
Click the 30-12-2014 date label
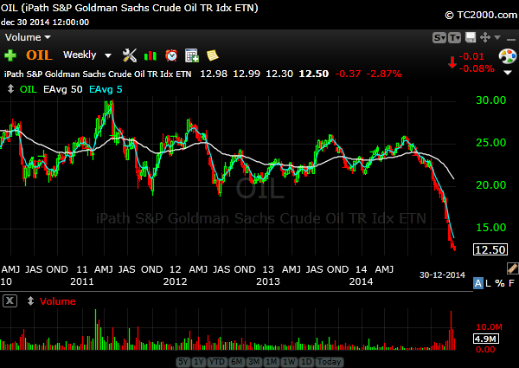(442, 275)
